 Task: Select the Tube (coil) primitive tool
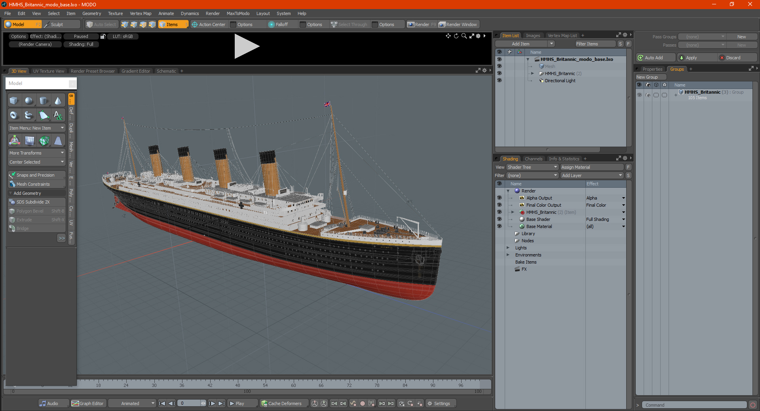coord(28,115)
